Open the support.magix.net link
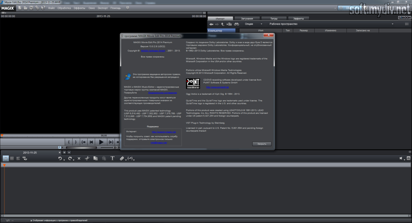The image size is (412, 223). pos(164,132)
